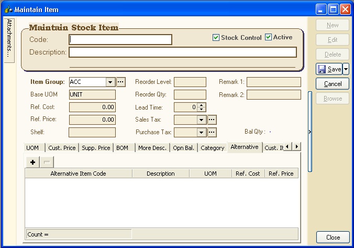Viewport: 354px width, 248px height.
Task: Open Purchase Tax lookup ellipsis button
Action: (212, 132)
